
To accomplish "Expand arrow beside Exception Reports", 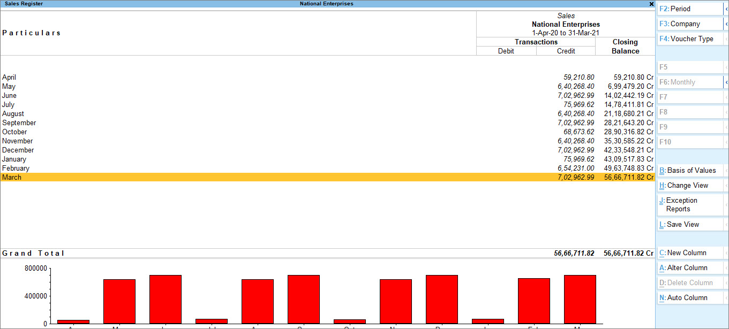I will (x=726, y=205).
